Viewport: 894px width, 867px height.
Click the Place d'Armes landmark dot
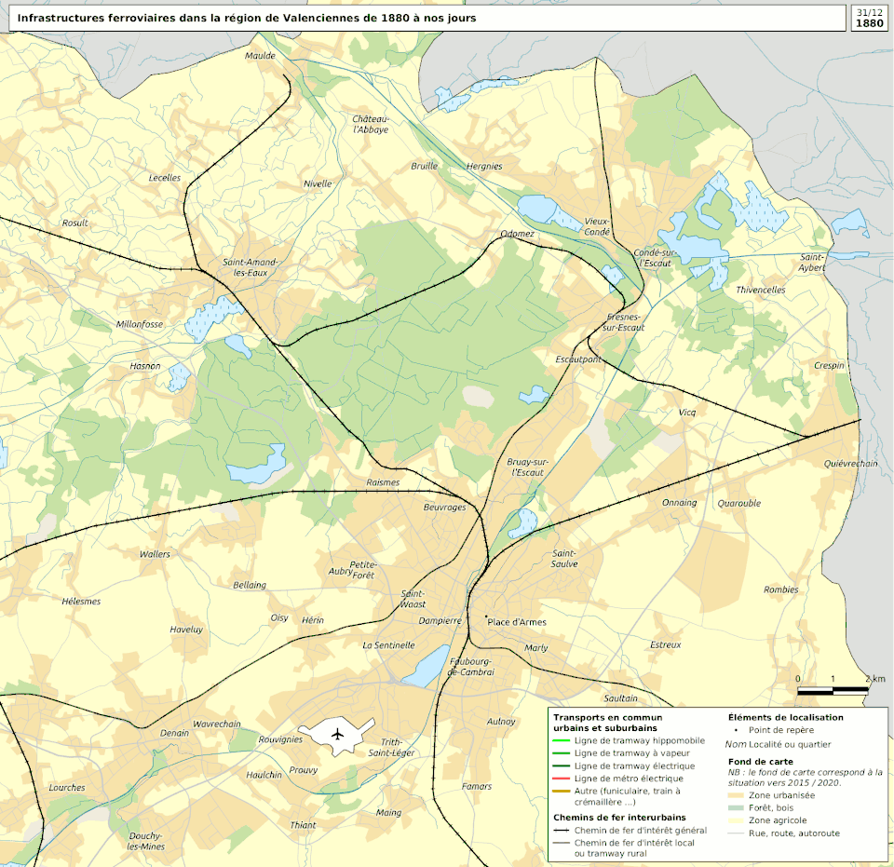pyautogui.click(x=487, y=616)
